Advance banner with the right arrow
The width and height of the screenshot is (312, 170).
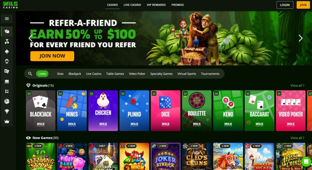click(300, 38)
